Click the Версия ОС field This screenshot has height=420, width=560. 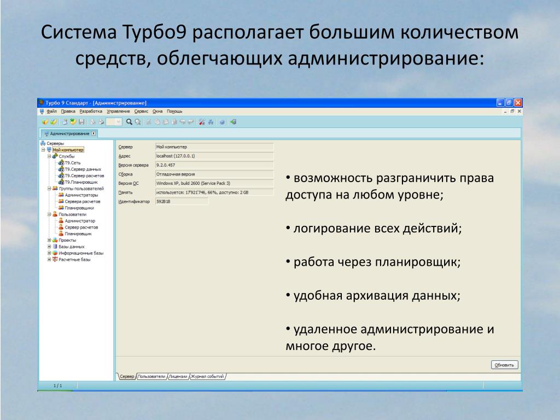coord(214,183)
